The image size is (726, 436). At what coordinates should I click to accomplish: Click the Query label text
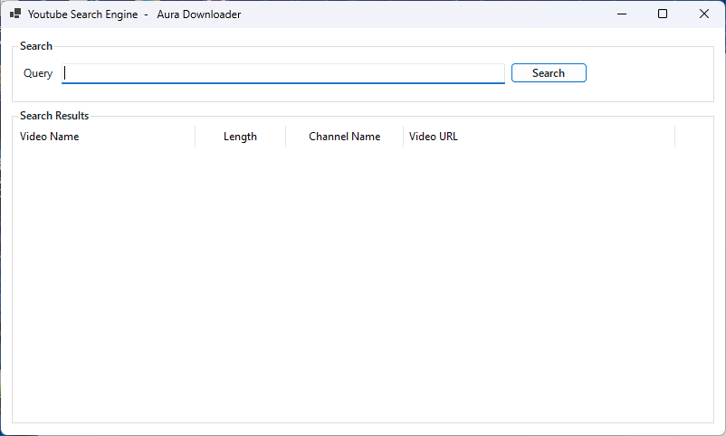click(38, 73)
